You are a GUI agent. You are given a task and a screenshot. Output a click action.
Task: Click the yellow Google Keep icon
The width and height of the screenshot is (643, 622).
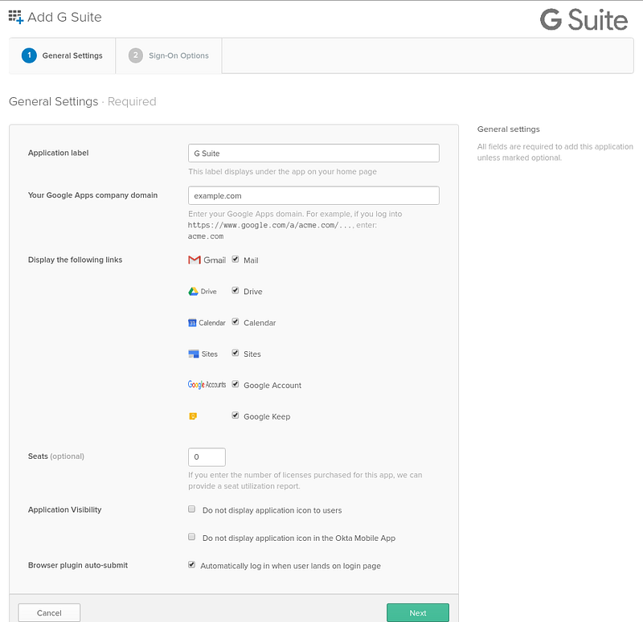[x=193, y=416]
